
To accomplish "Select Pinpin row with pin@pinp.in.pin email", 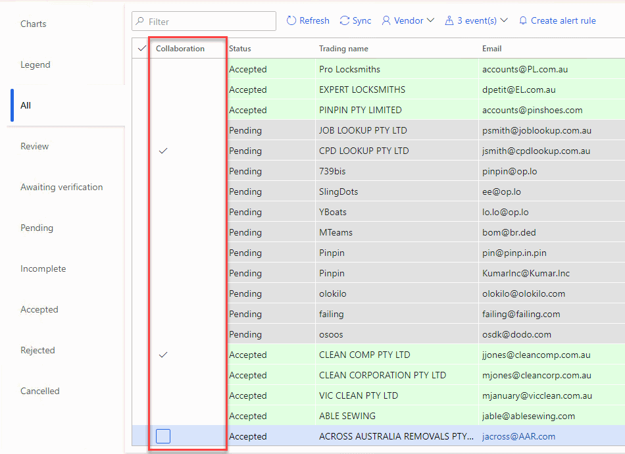I will (397, 253).
